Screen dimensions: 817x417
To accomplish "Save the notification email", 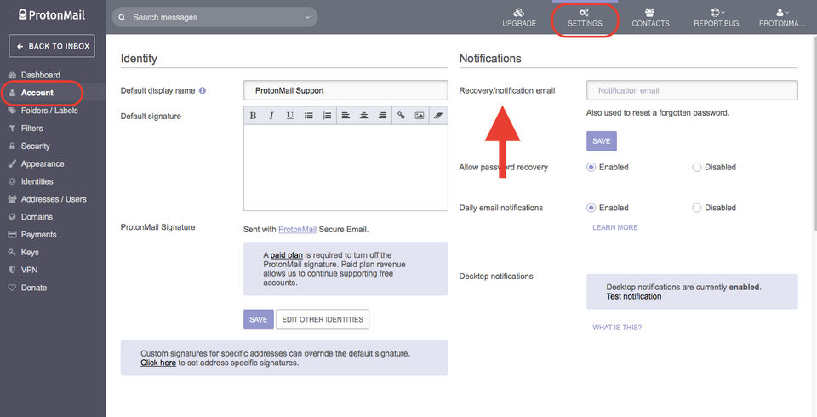I will 602,141.
